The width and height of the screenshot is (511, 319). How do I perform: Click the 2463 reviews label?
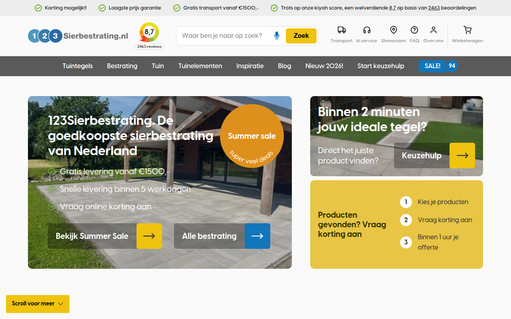[149, 47]
